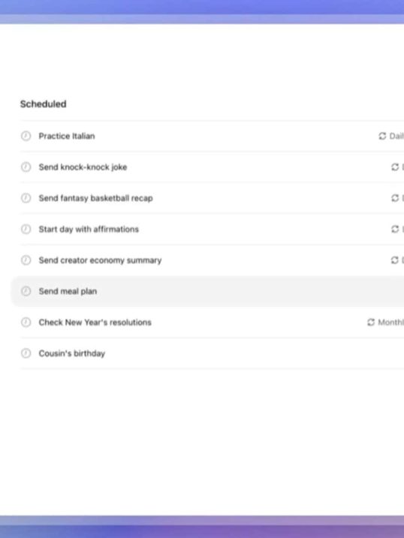Screen dimensions: 404x538
Task: Click the repeat icon on fantasy basketball row
Action: click(x=395, y=198)
